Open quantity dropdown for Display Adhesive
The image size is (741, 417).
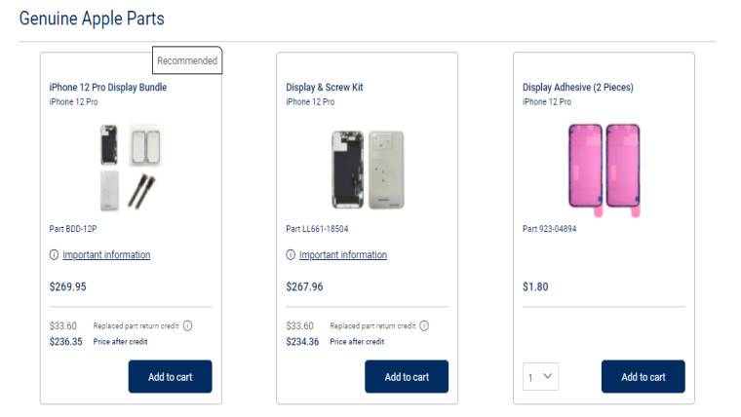click(x=541, y=377)
